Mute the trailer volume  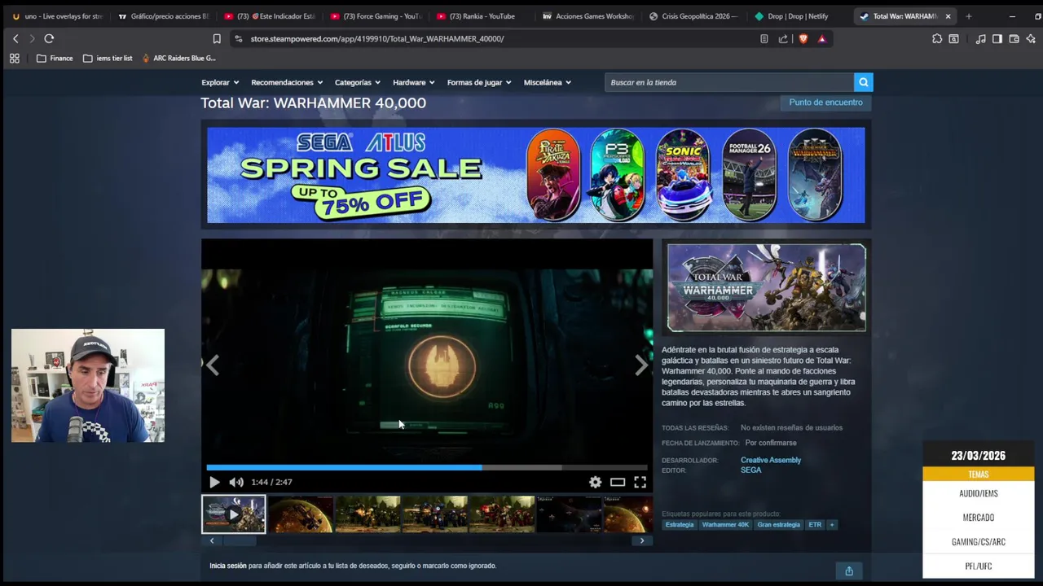pyautogui.click(x=236, y=482)
